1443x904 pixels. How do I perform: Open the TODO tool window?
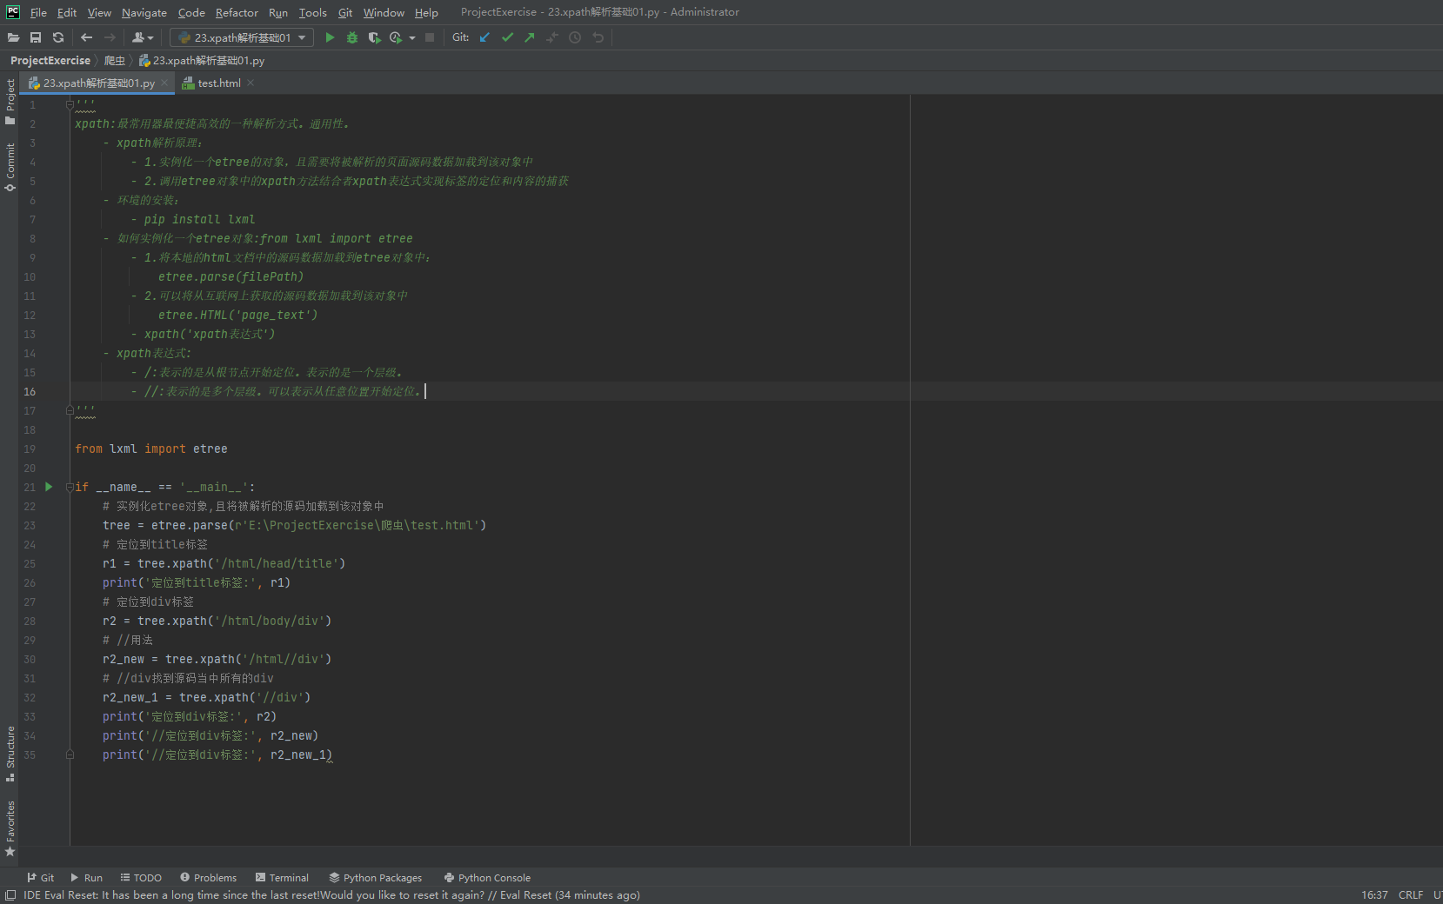141,878
